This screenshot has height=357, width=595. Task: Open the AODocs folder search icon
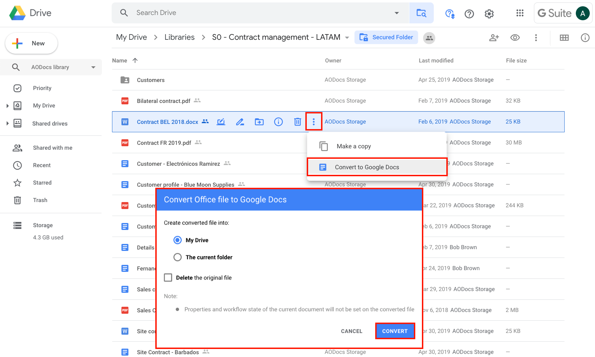pos(421,13)
